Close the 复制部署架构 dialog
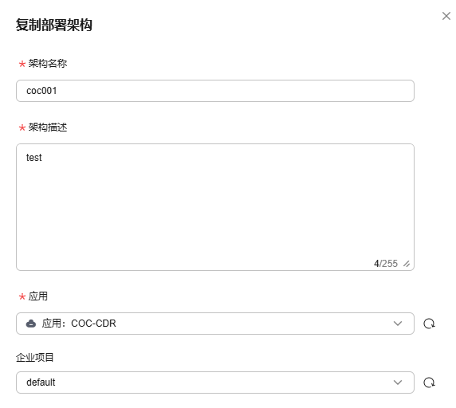Viewport: 456px width, 408px height. point(446,16)
